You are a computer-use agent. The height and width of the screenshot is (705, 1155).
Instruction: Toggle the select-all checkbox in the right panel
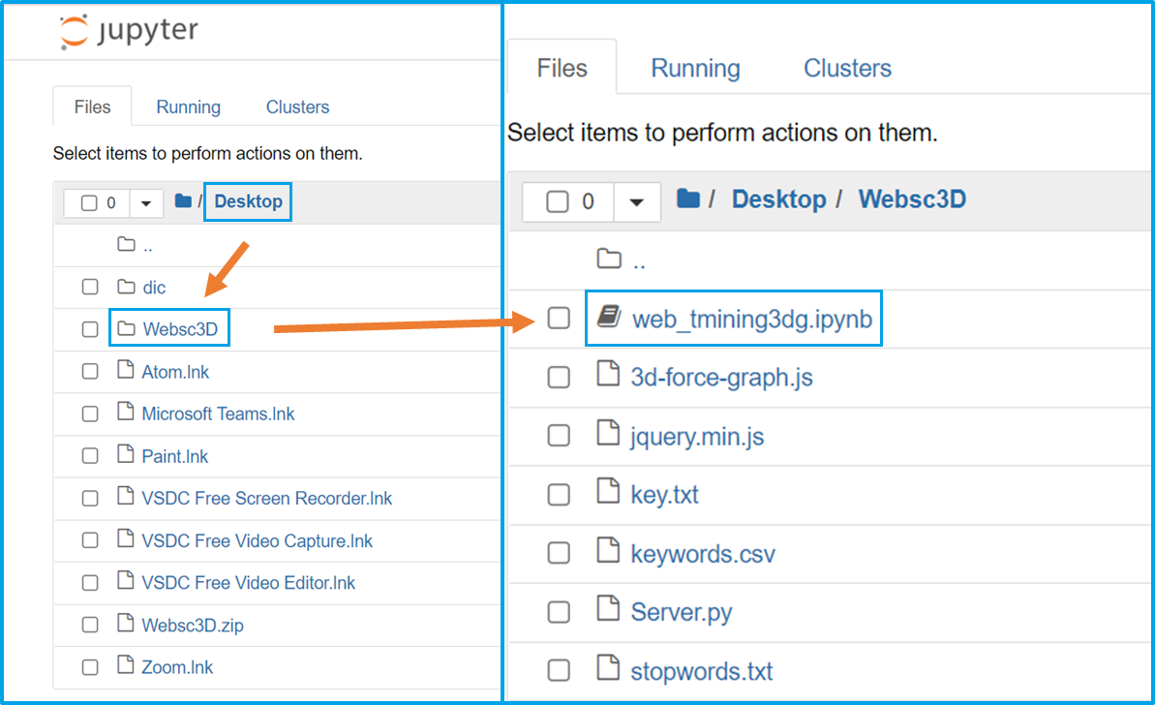pyautogui.click(x=557, y=202)
